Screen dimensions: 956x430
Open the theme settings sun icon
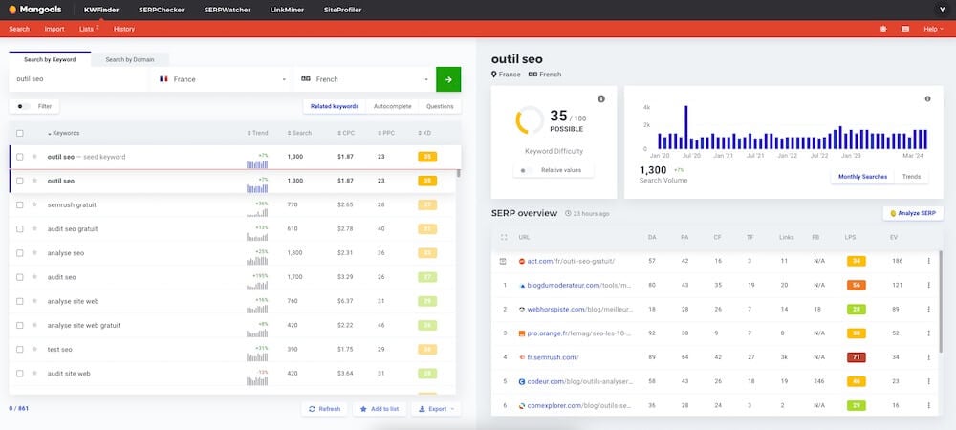(x=882, y=29)
